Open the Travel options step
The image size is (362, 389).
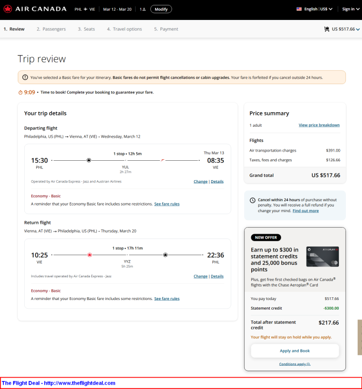[x=124, y=29]
